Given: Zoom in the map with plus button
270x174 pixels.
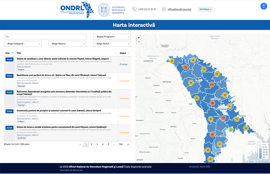Looking at the screenshot, I should coord(139,38).
